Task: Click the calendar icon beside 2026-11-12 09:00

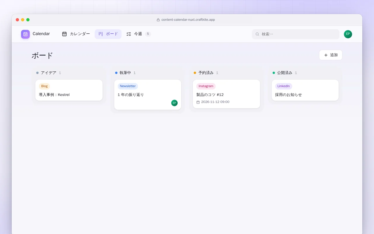Action: click(198, 102)
